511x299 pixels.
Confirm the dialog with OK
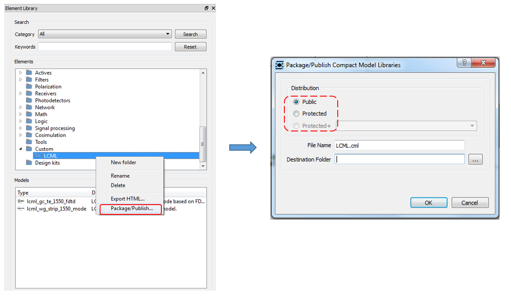coord(428,203)
